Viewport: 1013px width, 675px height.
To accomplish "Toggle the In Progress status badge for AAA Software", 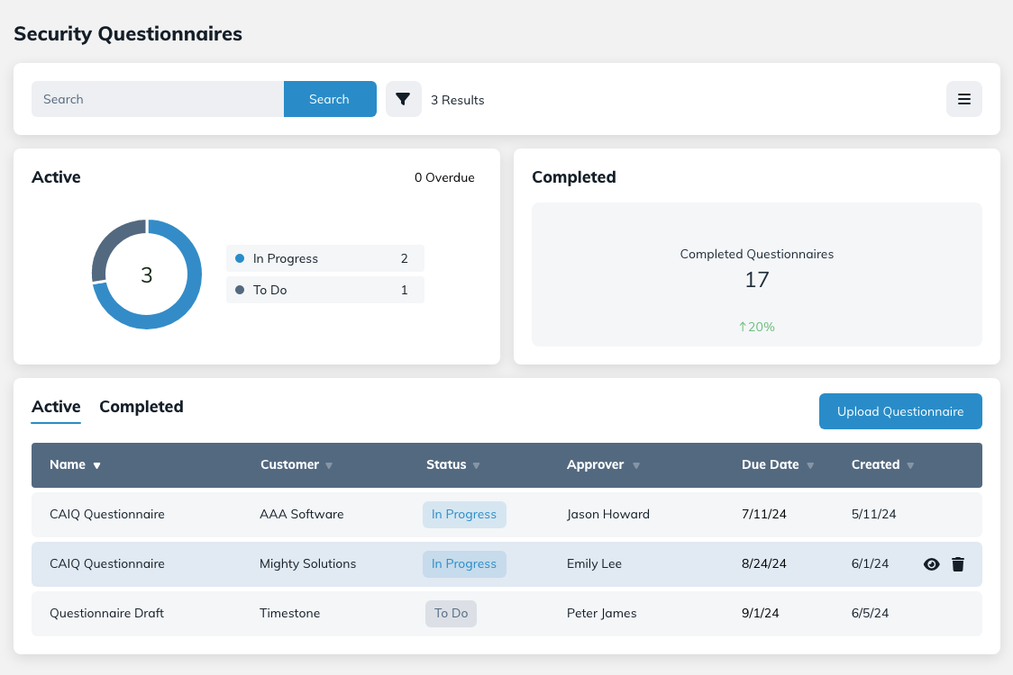I will tap(464, 514).
